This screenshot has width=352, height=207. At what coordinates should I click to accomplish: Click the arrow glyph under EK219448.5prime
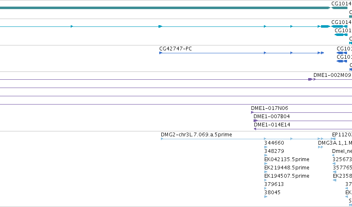point(266,172)
